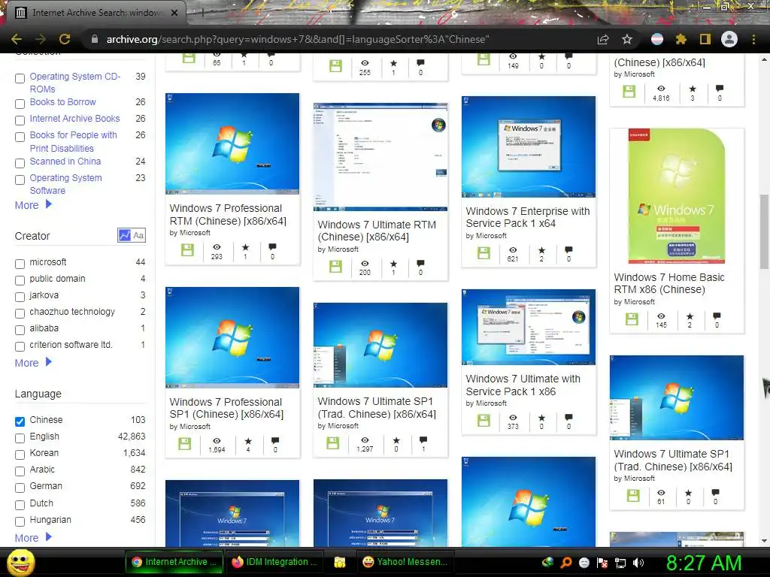Uncheck the Chinese language filter
The image size is (770, 577).
(20, 421)
